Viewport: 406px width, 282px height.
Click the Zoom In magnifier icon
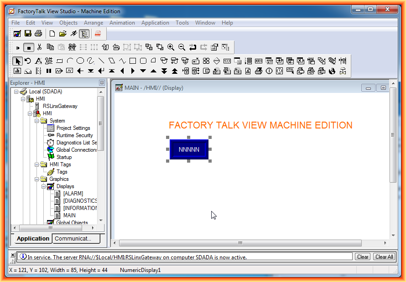click(x=171, y=47)
